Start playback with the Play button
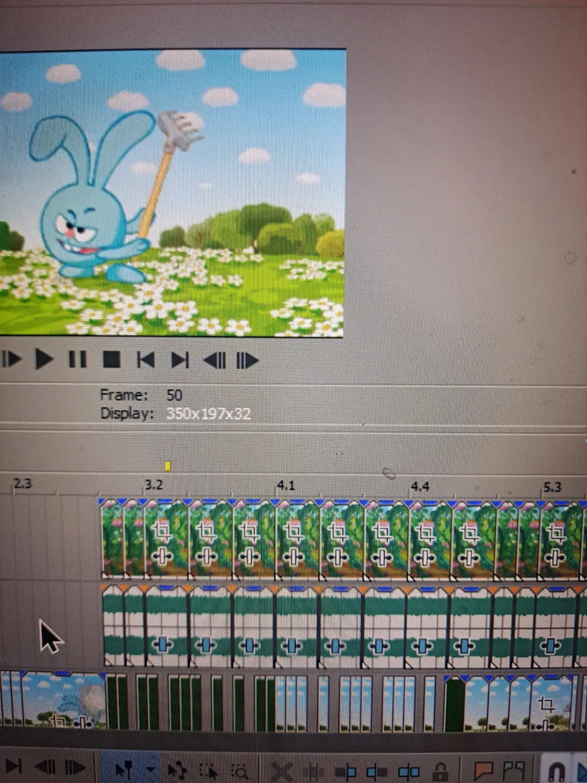 [x=44, y=359]
